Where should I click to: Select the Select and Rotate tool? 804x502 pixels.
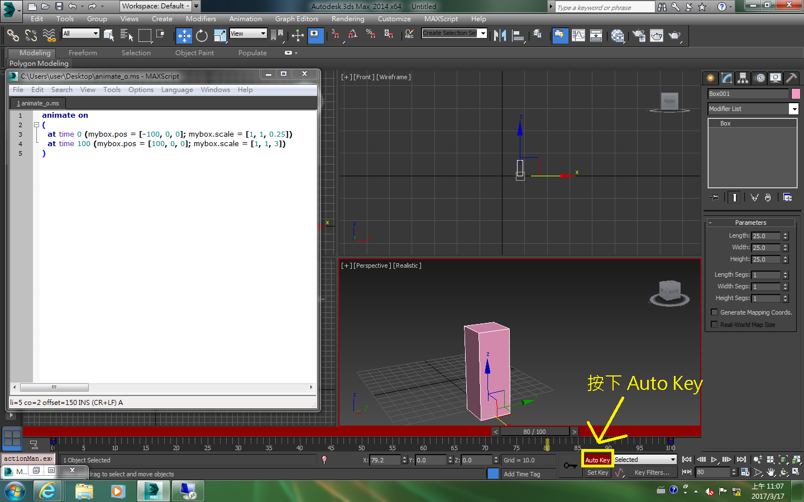(x=202, y=35)
